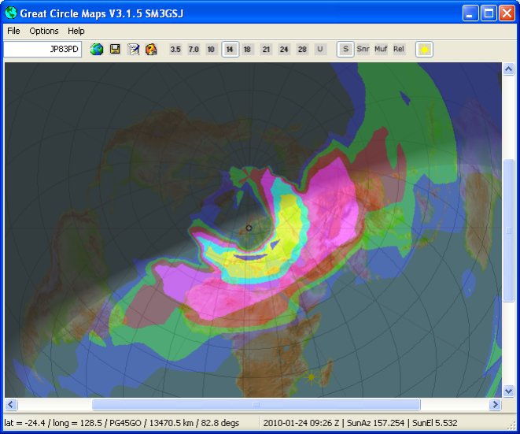The width and height of the screenshot is (520, 434).
Task: Open the Options menu
Action: 44,31
